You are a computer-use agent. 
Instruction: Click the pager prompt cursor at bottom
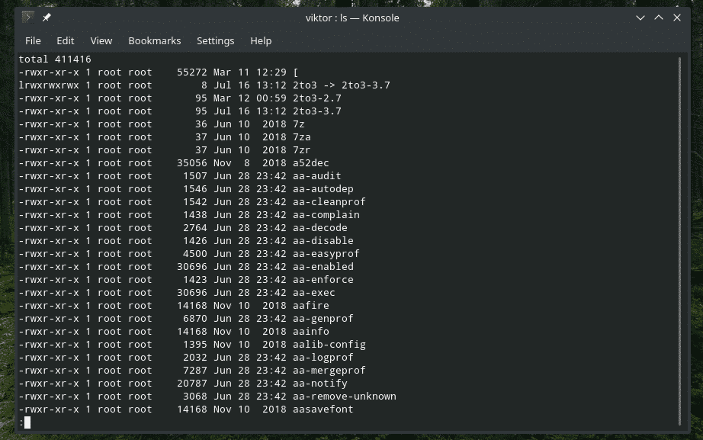coord(27,422)
